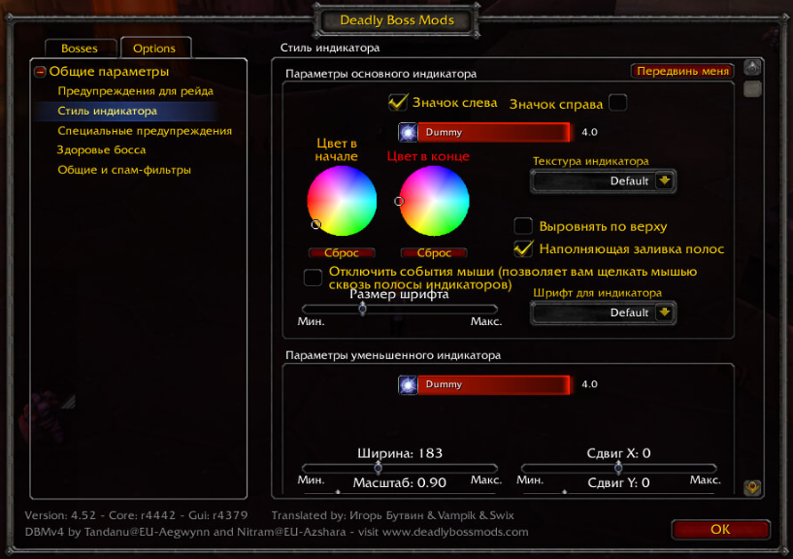This screenshot has height=559, width=793.
Task: Open Общие и спам-фильтры section
Action: coord(124,170)
